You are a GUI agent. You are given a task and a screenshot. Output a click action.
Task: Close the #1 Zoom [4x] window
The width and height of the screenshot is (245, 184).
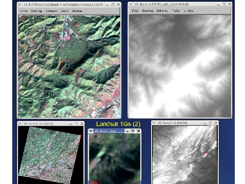[138, 131]
